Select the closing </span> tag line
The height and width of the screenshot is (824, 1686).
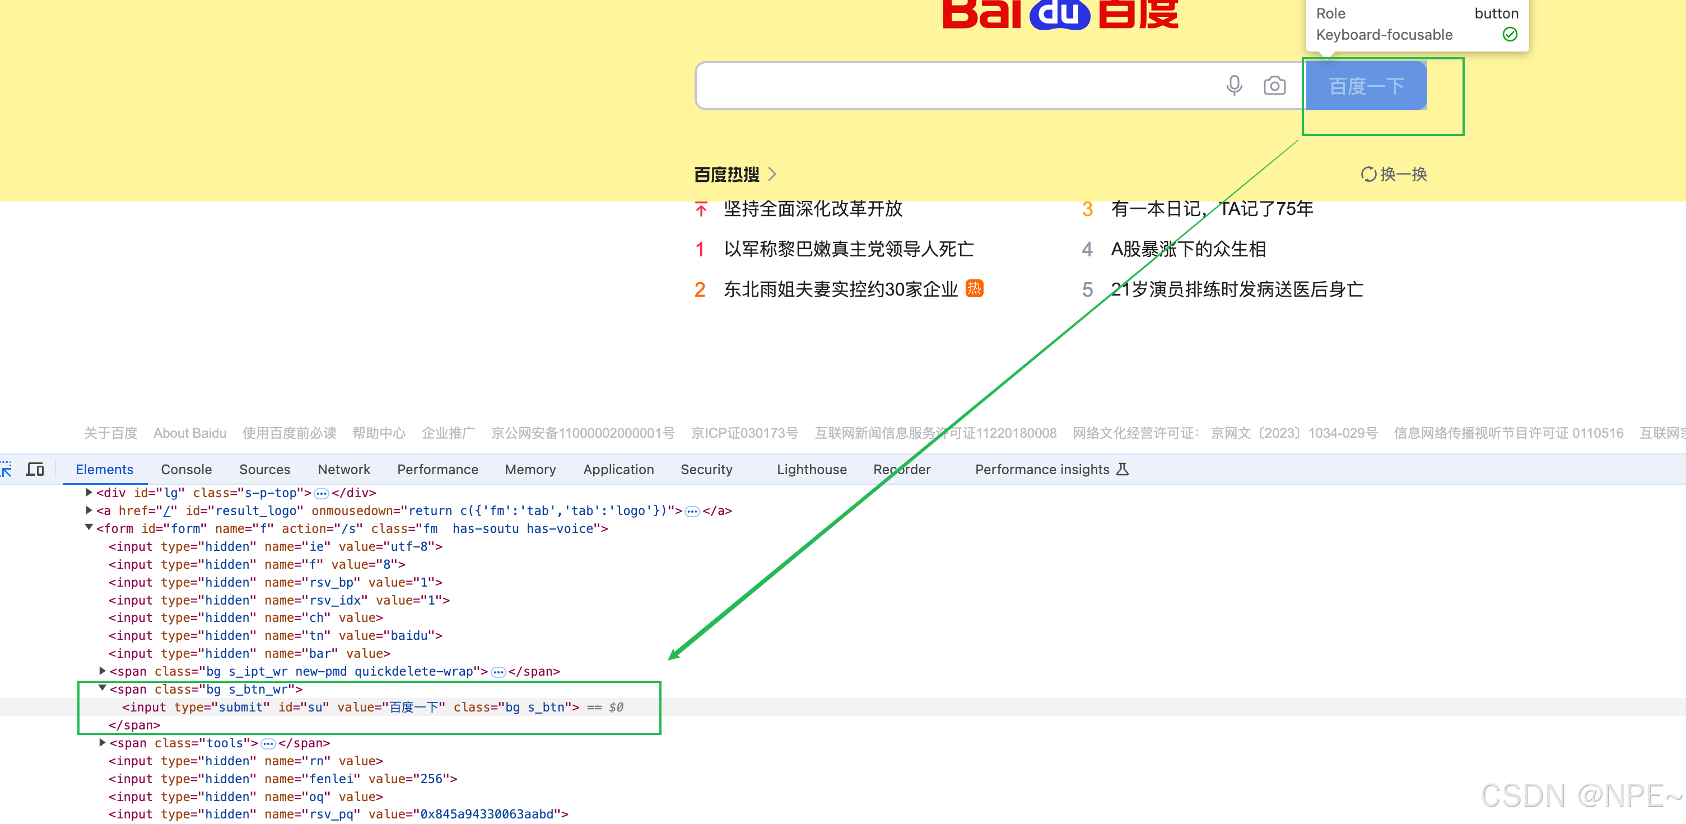(x=134, y=724)
